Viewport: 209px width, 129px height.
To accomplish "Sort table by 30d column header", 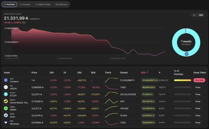I will click(x=79, y=73).
